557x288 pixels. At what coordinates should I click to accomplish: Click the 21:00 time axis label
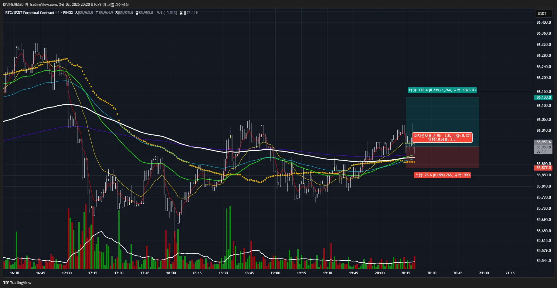coord(484,273)
